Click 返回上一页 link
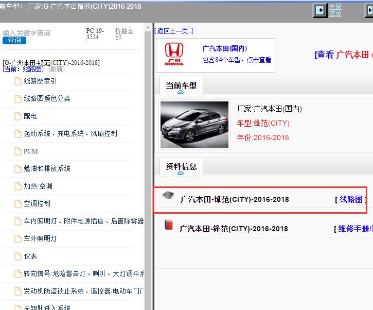Screen dimensions: 373x310 point(174,31)
